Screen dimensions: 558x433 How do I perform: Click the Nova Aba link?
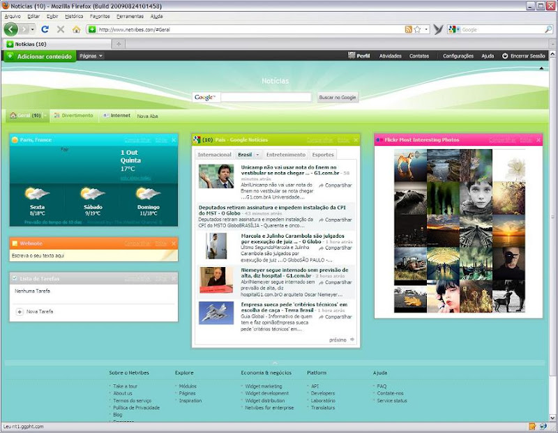(147, 116)
